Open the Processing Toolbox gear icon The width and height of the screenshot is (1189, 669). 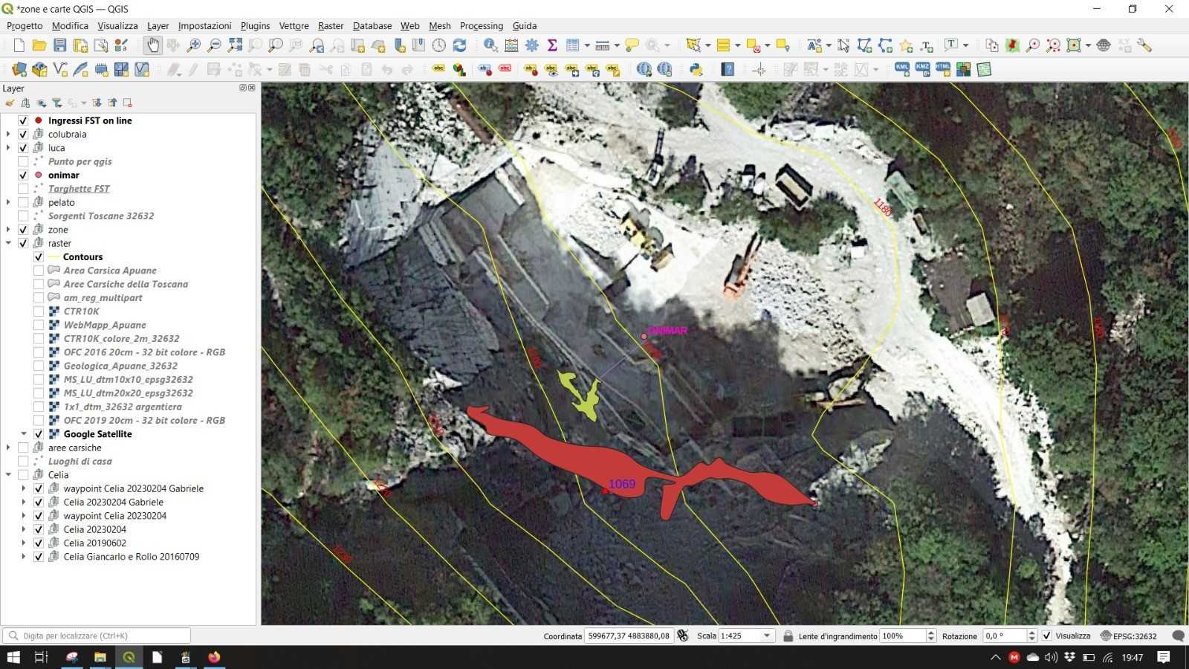point(532,45)
